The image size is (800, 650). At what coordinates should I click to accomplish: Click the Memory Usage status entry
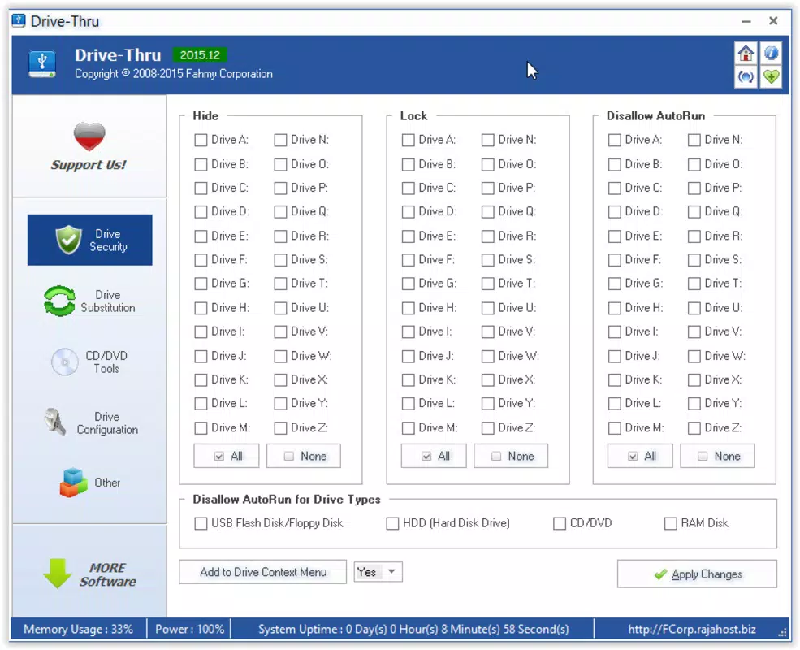79,629
